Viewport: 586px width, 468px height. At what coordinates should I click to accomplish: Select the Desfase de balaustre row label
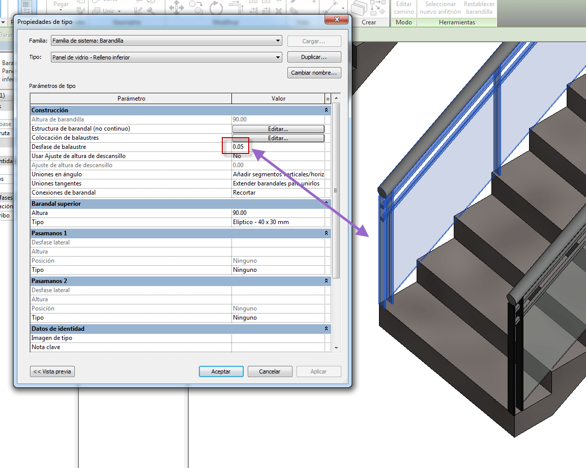pyautogui.click(x=58, y=147)
